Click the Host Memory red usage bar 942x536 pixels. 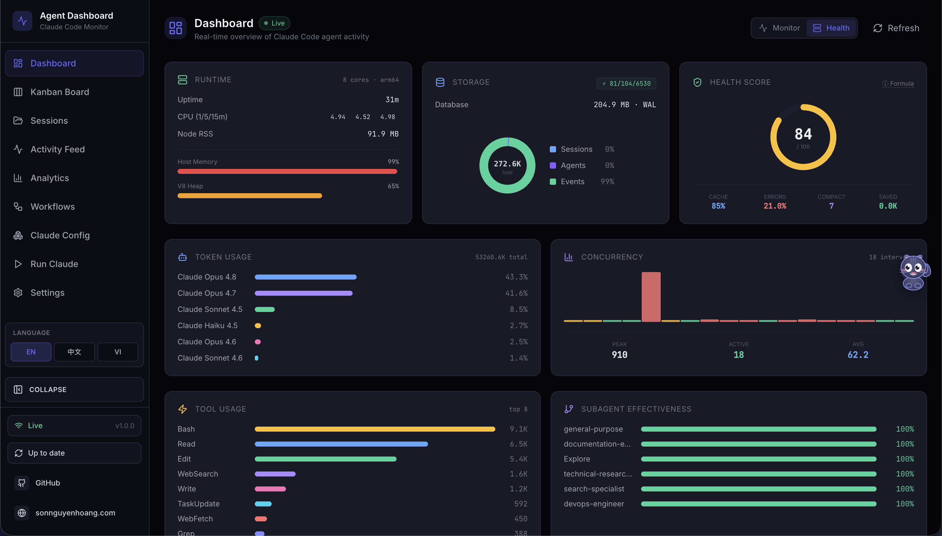point(287,171)
